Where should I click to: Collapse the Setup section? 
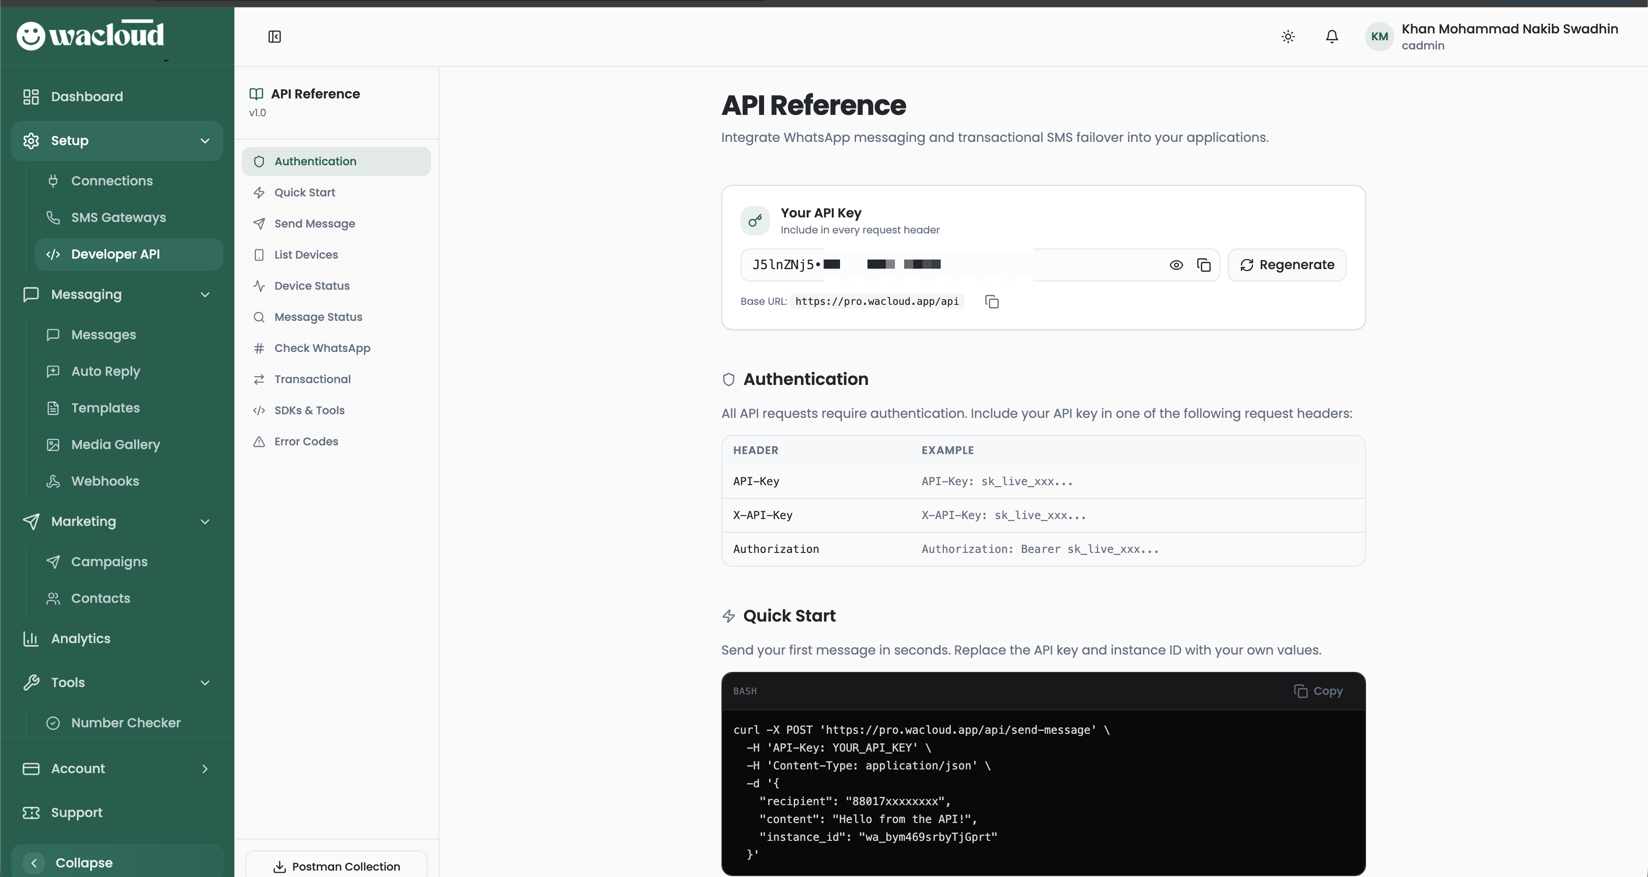pos(205,141)
